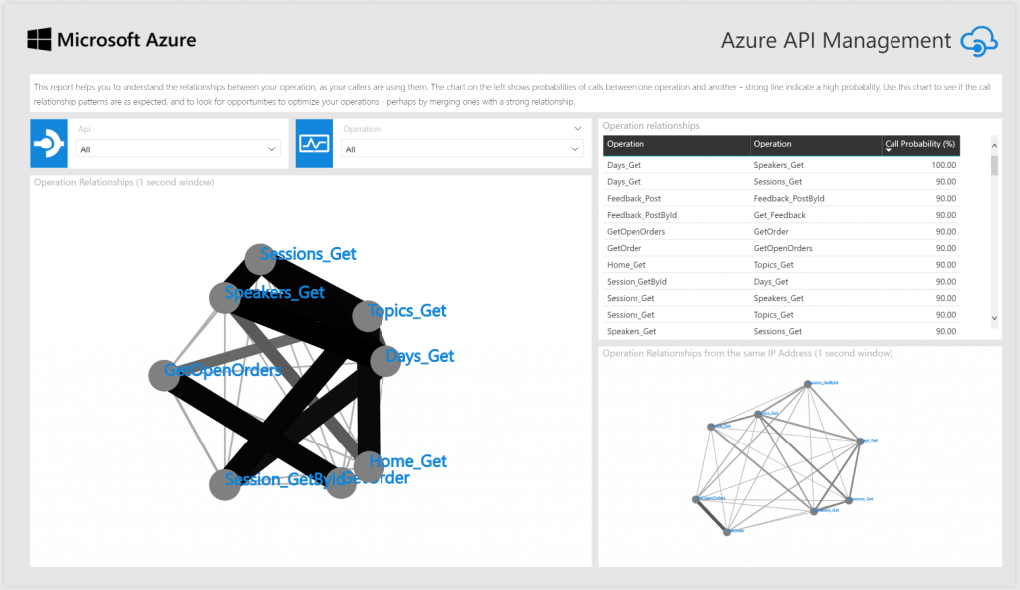Click GetOrder in the first column

pyautogui.click(x=624, y=248)
